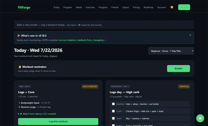Click the FitForge logo
Screen dimensions: 208x126
[24, 7]
